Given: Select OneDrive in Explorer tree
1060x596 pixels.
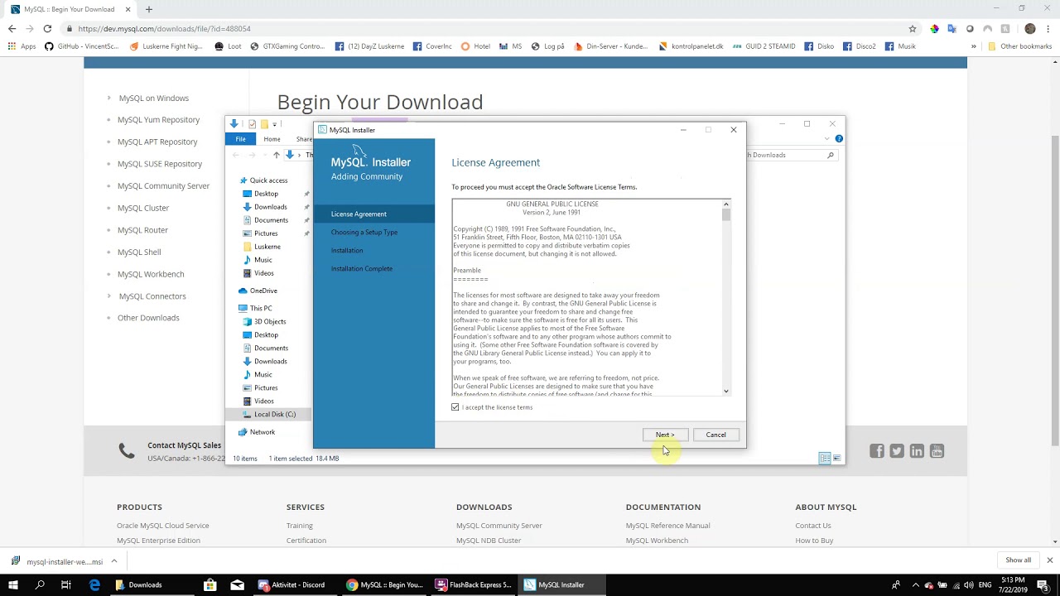Looking at the screenshot, I should click(x=263, y=291).
